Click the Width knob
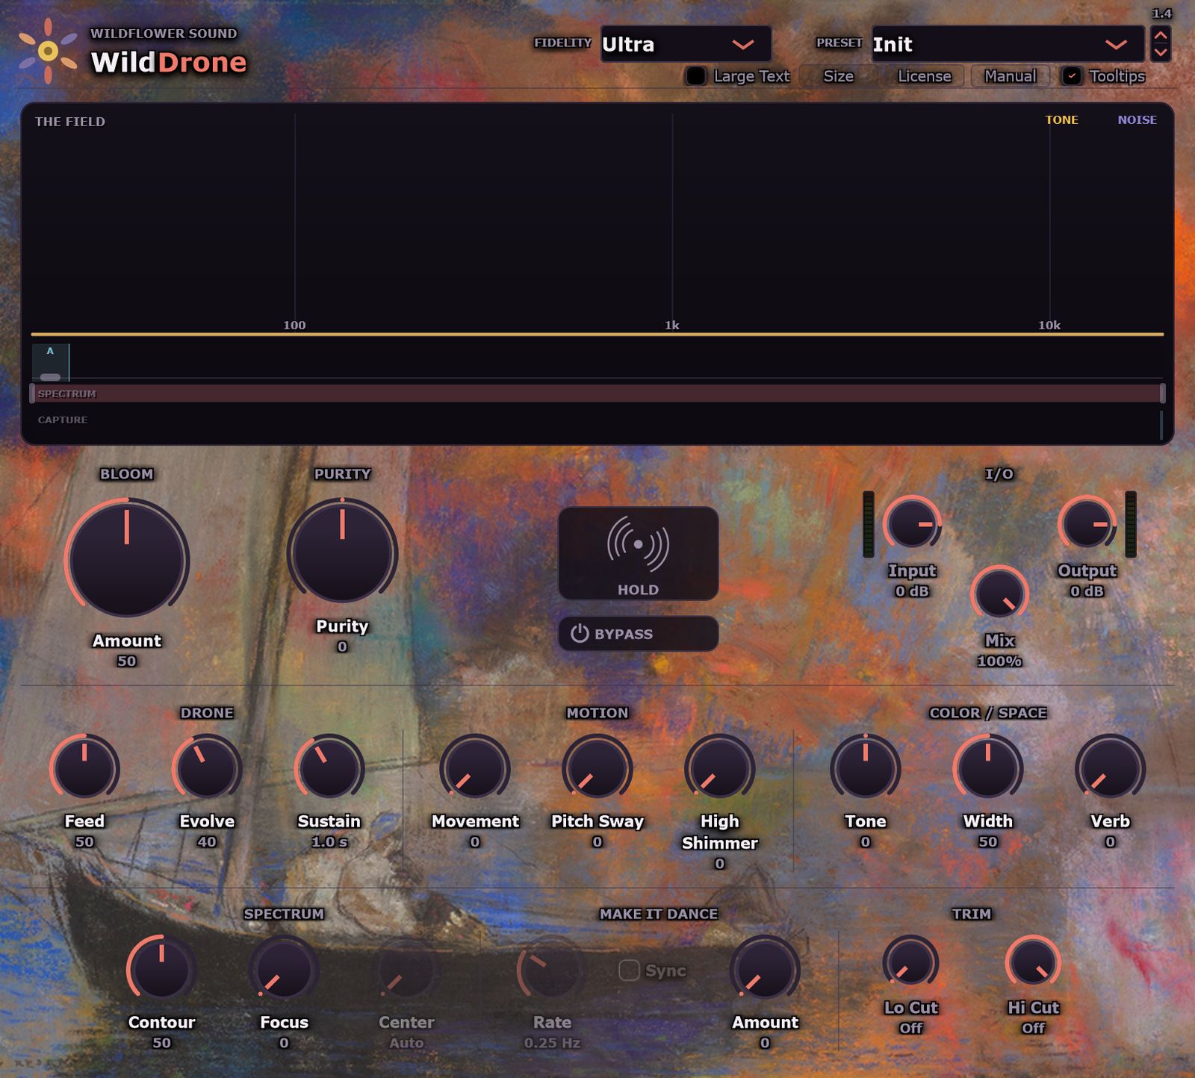This screenshot has height=1078, width=1195. [988, 768]
